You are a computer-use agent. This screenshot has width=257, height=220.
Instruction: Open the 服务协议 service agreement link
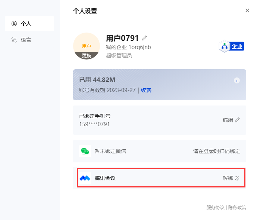[x=215, y=208]
